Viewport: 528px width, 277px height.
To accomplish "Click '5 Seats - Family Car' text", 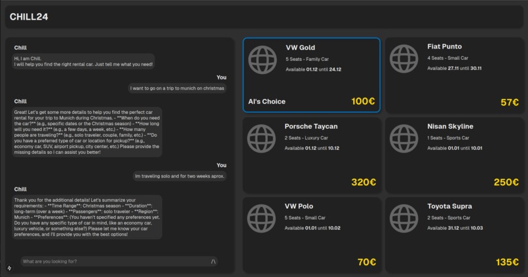I will click(x=307, y=59).
